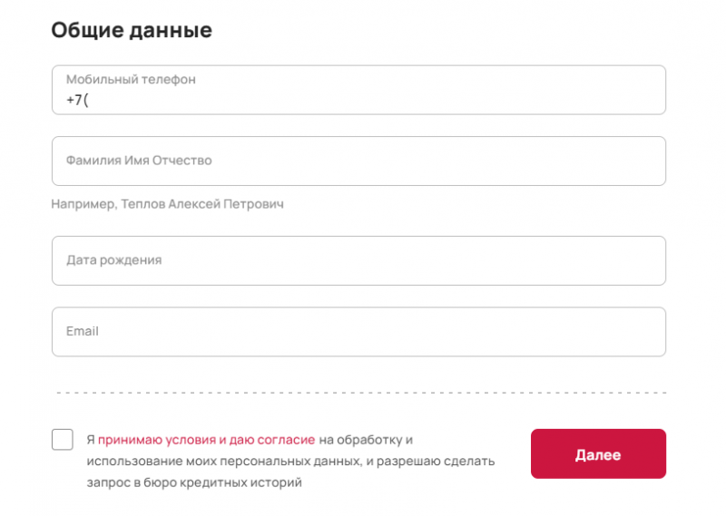Click the Фамилия Имя Отчество placeholder text

click(x=139, y=161)
